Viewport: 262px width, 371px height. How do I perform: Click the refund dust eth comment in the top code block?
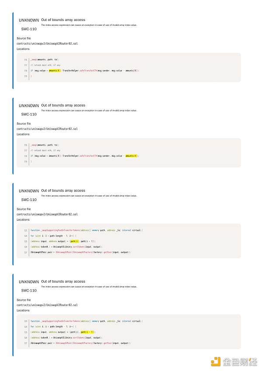click(x=45, y=65)
